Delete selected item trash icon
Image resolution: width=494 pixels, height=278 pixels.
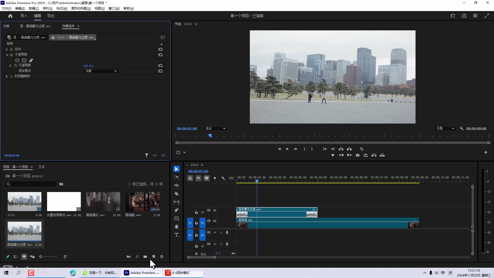coord(162,257)
